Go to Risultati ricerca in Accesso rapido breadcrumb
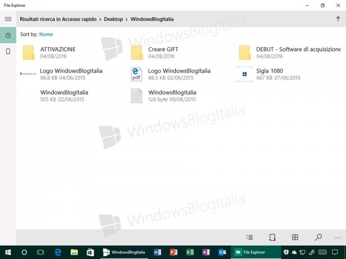This screenshot has height=259, width=346. click(58, 19)
